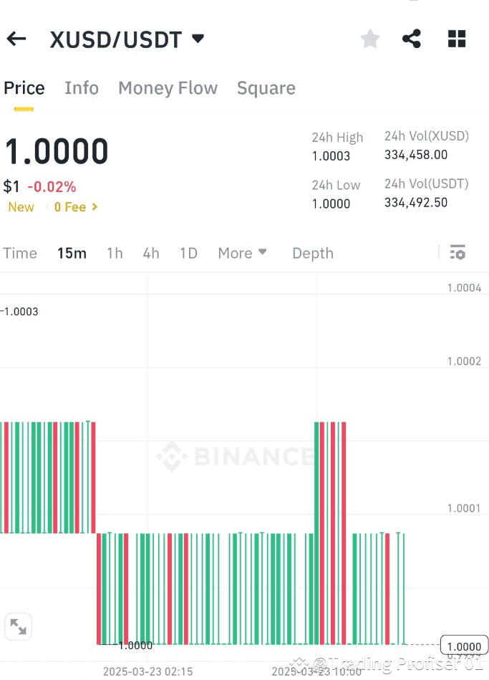Image resolution: width=489 pixels, height=680 pixels.
Task: Favorite the XUSD/USDT pair with the star
Action: [369, 39]
